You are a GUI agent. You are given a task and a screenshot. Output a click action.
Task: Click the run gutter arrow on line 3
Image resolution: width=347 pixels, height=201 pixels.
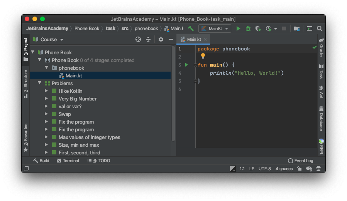(x=186, y=65)
